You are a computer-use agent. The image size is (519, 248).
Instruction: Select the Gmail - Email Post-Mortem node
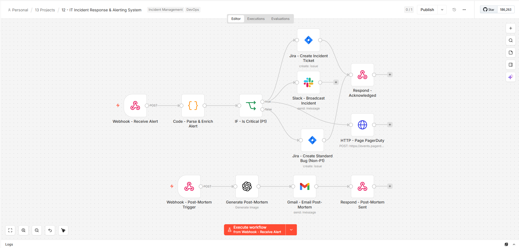305,186
